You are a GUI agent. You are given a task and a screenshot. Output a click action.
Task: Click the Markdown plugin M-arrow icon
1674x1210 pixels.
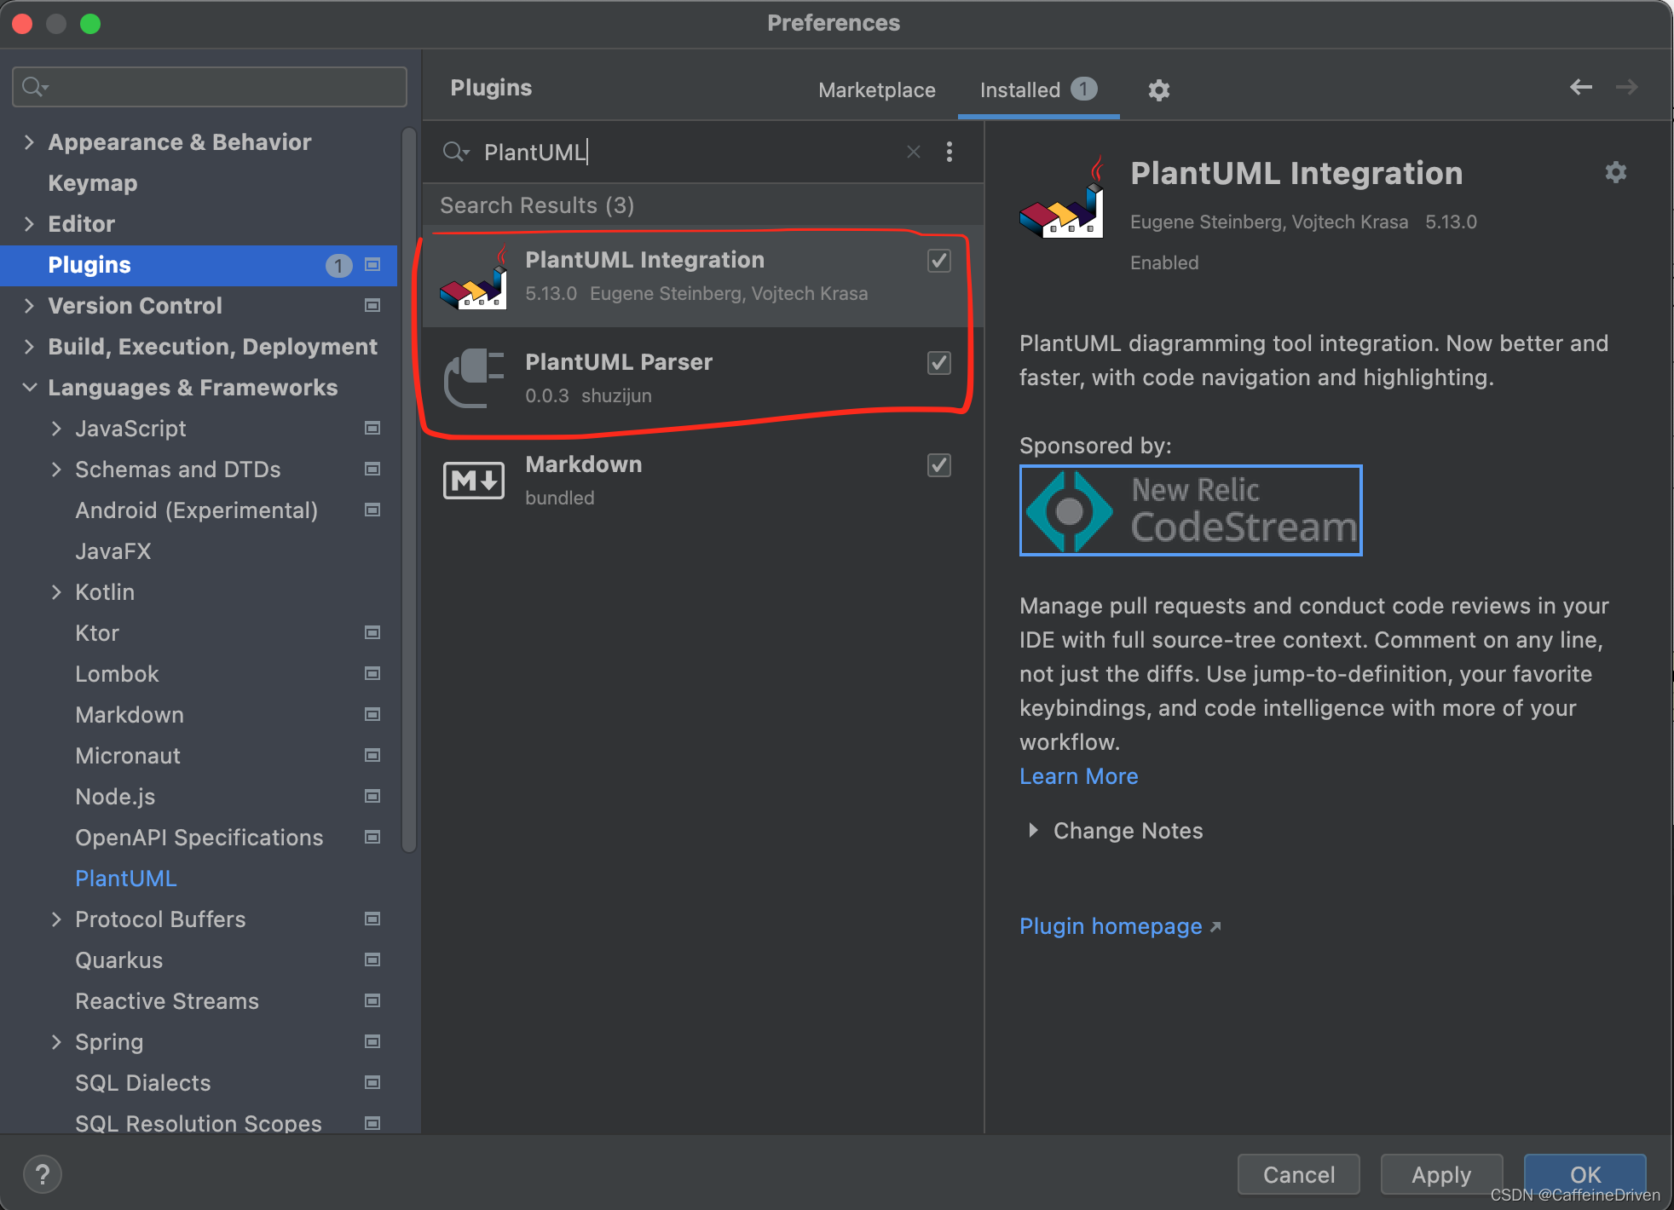click(474, 481)
